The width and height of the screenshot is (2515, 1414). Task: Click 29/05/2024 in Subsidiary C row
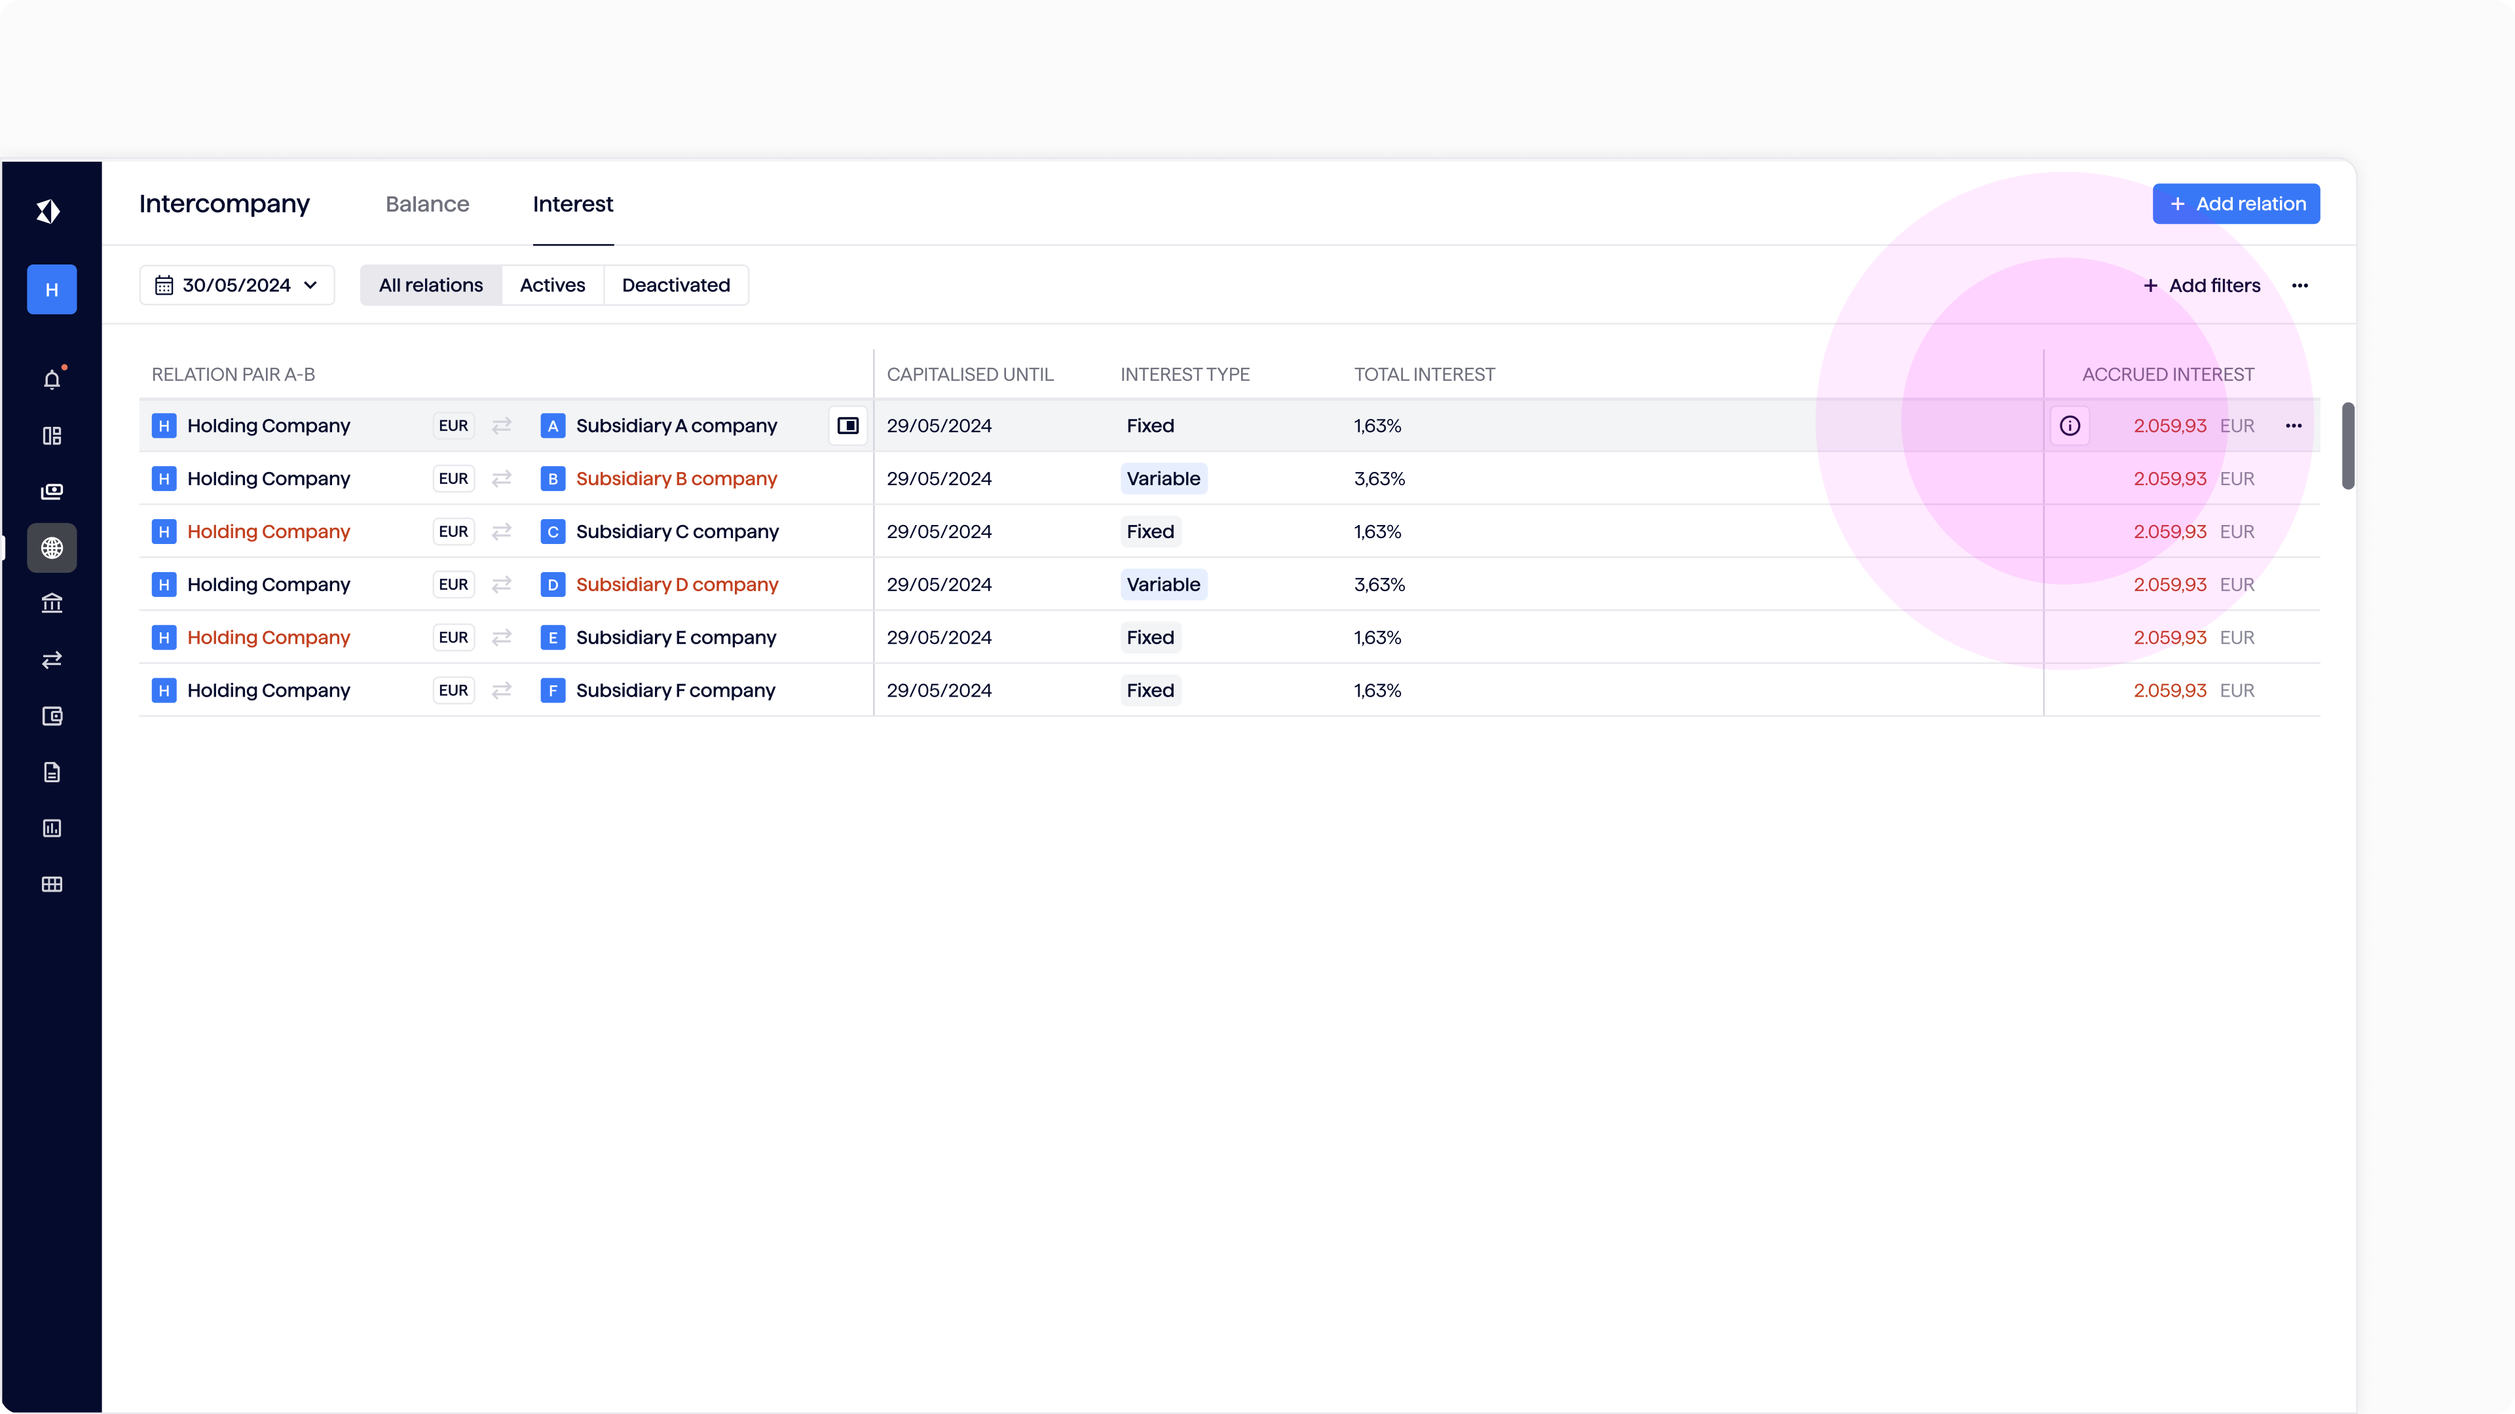(x=939, y=532)
